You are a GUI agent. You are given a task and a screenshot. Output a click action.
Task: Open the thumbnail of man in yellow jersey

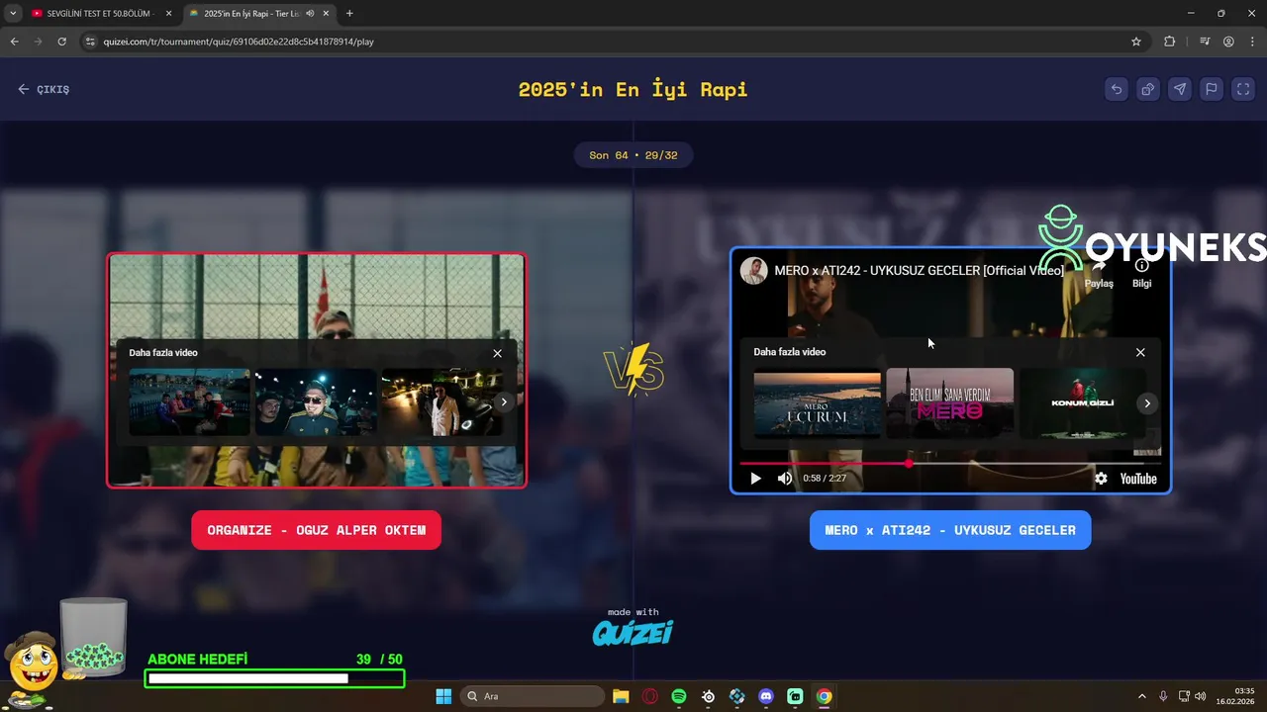click(316, 402)
